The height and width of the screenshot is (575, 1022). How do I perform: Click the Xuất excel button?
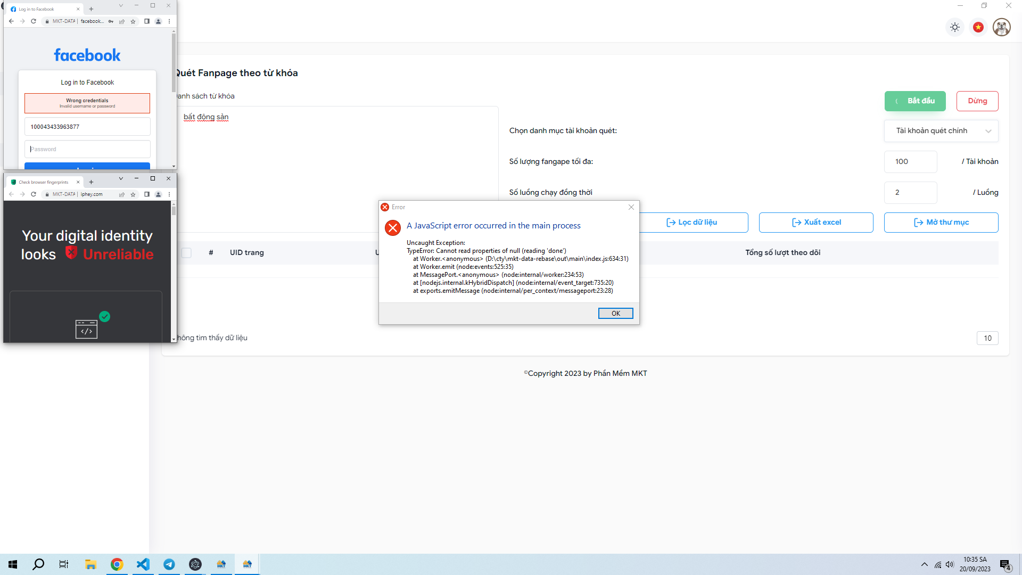pyautogui.click(x=816, y=223)
